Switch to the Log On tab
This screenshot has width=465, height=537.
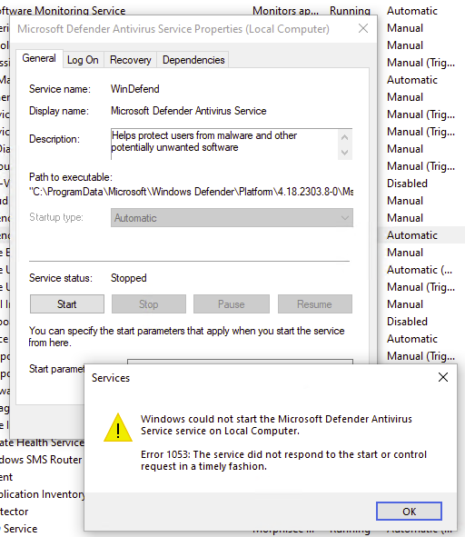point(83,60)
